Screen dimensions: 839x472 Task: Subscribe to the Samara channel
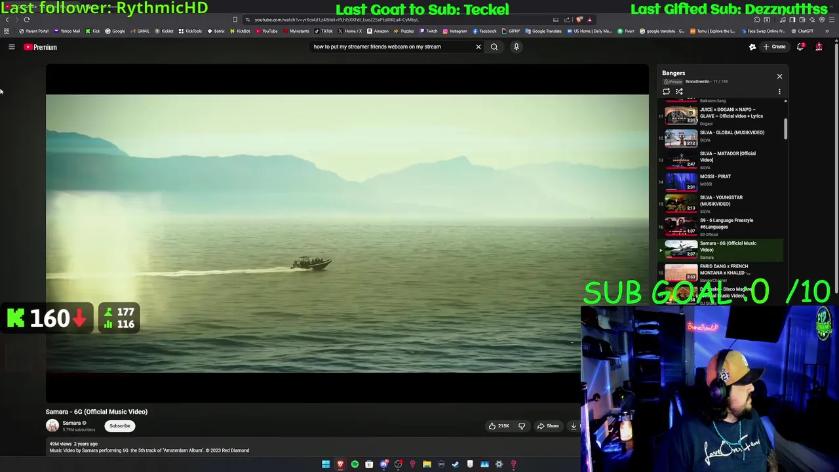(120, 425)
